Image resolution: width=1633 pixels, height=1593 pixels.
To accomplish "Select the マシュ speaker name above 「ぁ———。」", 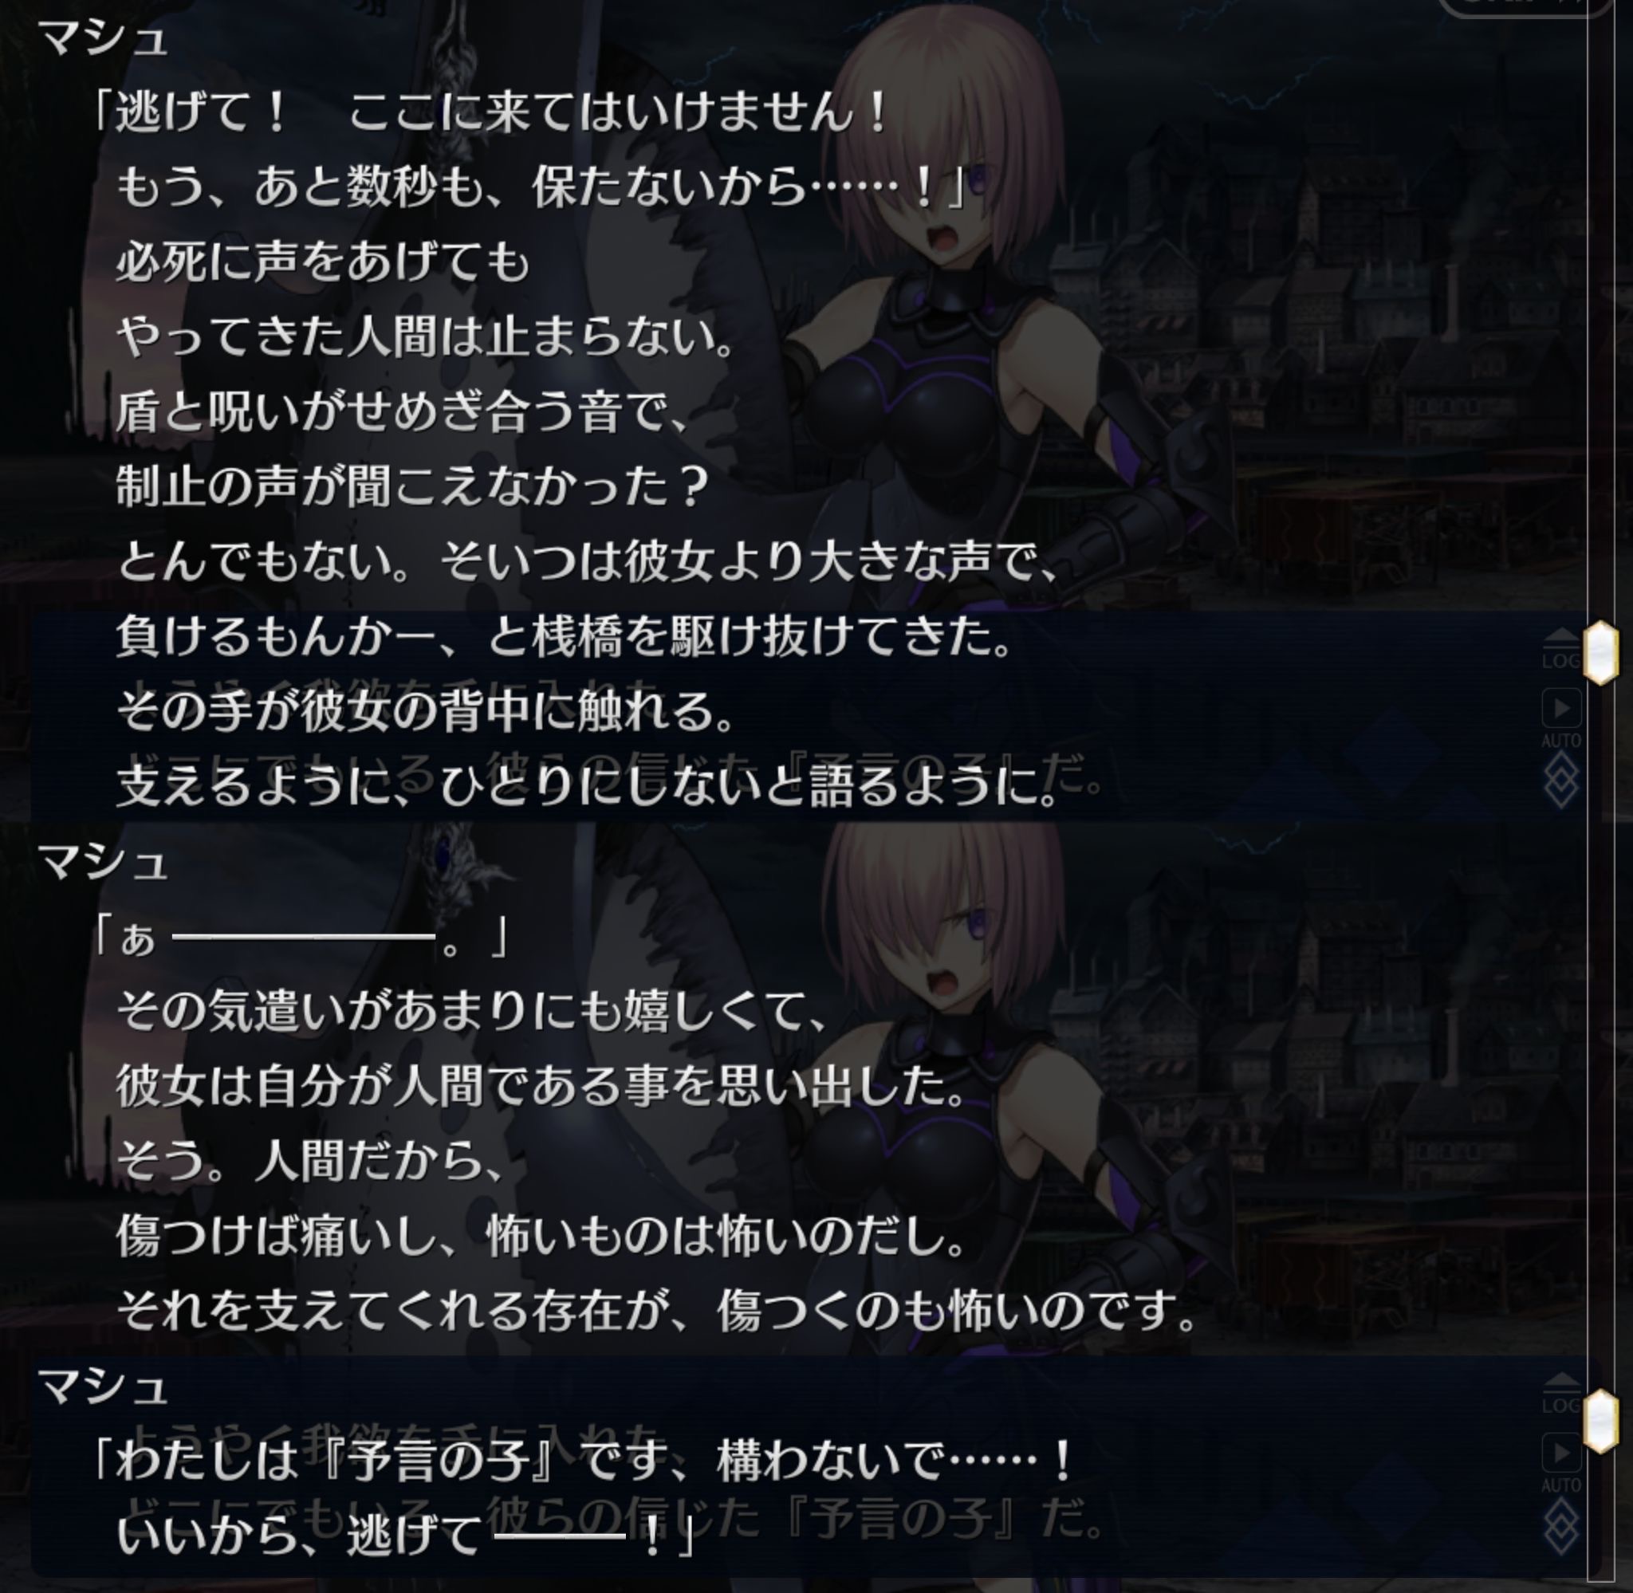I will click(x=103, y=861).
